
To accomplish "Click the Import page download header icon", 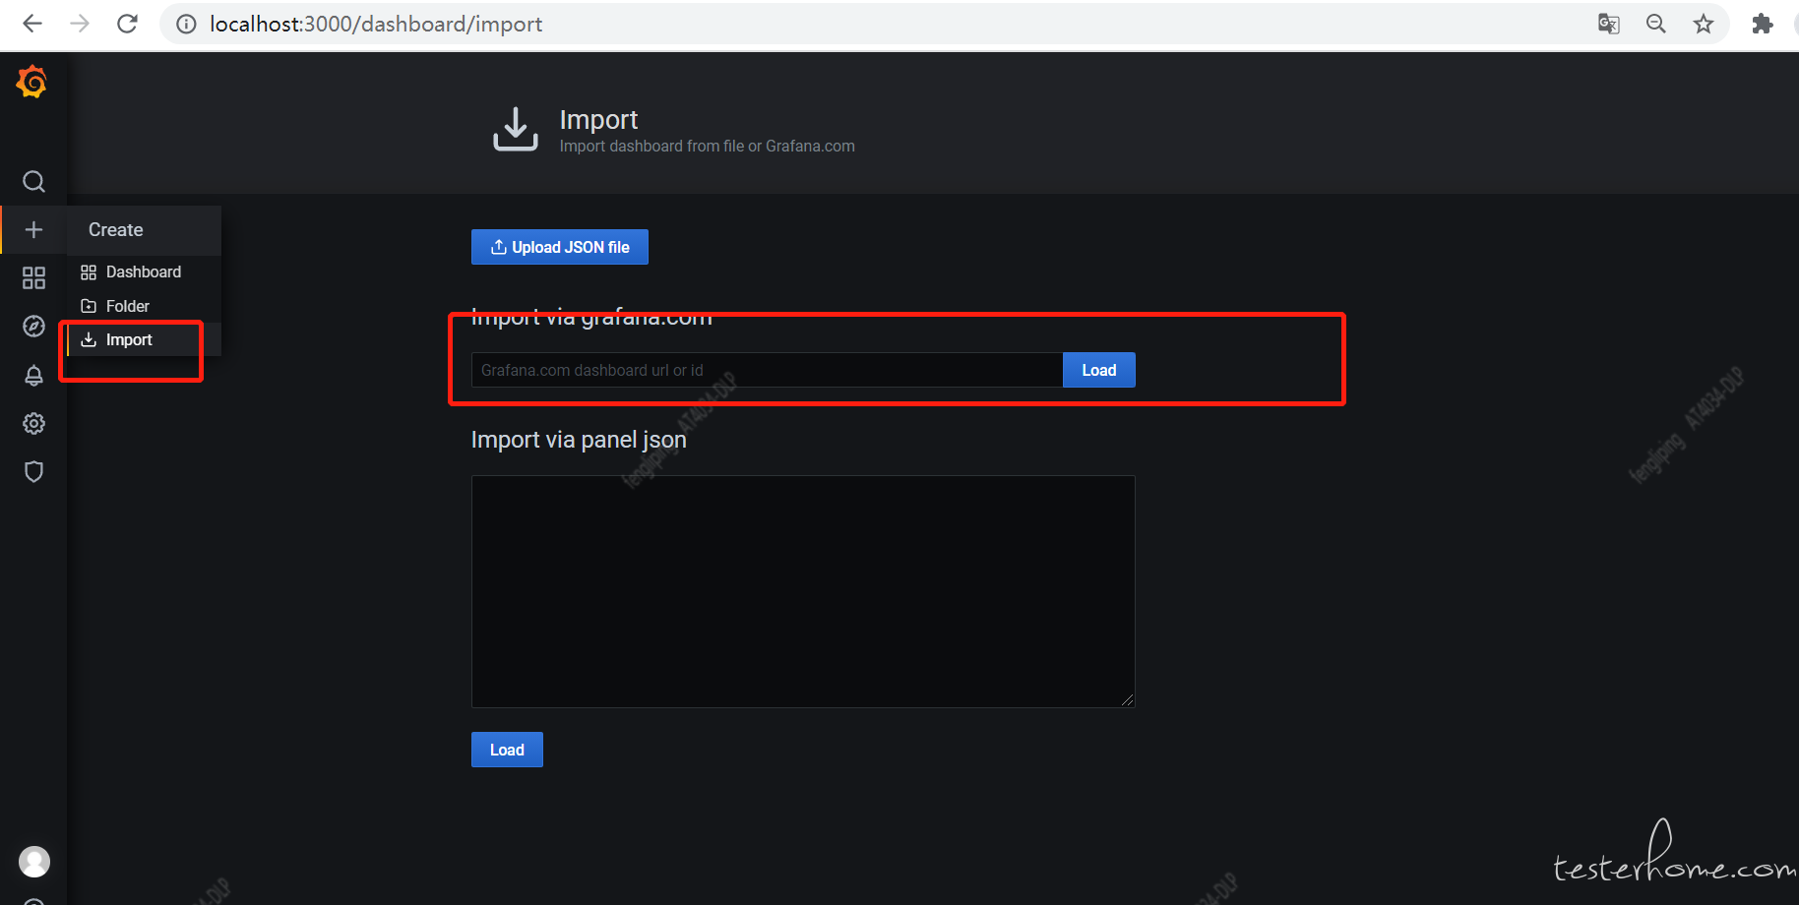I will click(x=515, y=129).
